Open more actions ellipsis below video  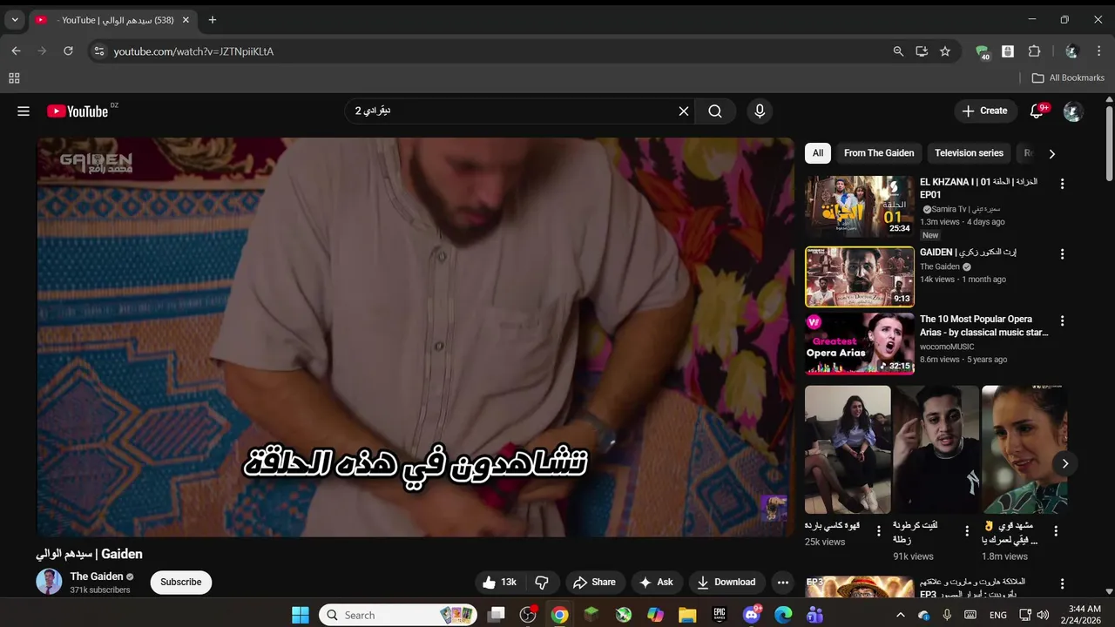(x=783, y=583)
